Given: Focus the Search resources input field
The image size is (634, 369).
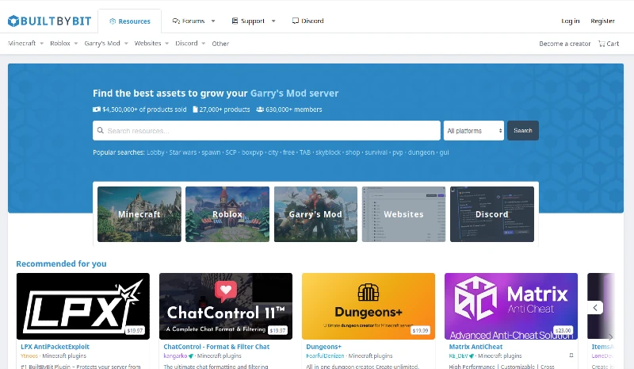Looking at the screenshot, I should [266, 130].
